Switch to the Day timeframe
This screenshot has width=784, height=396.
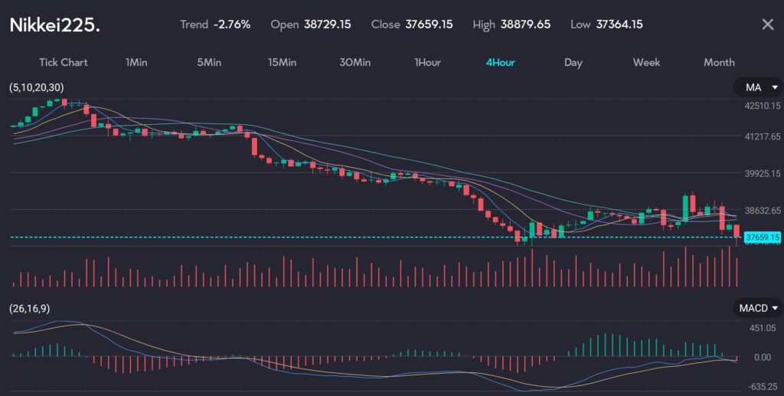coord(573,62)
